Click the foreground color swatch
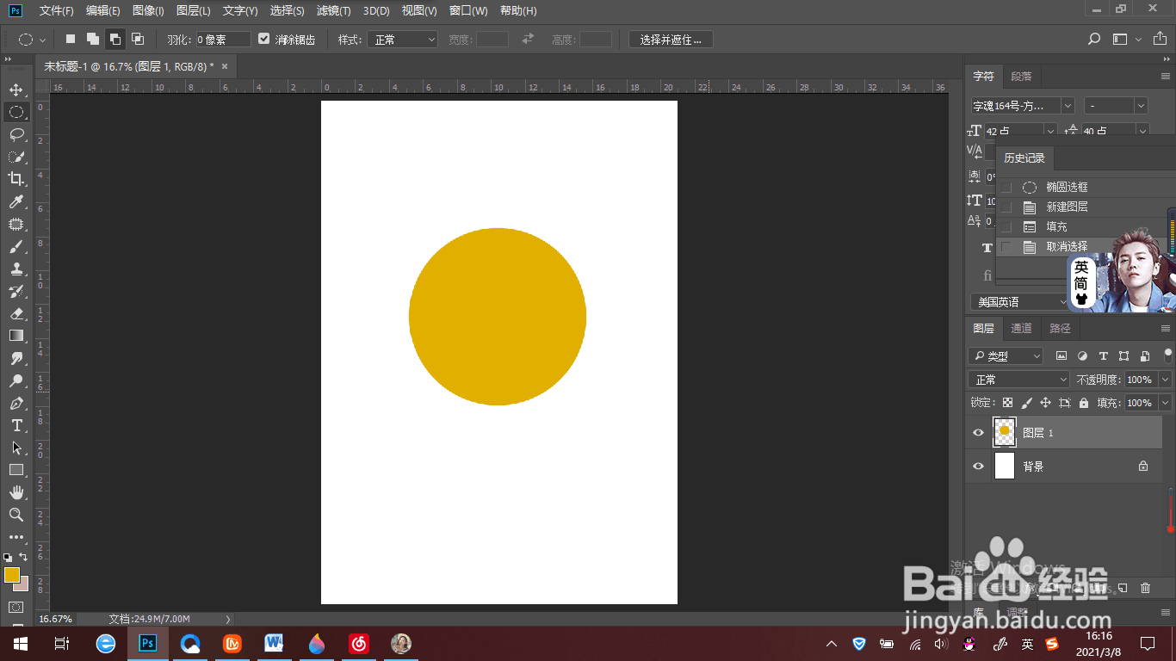Screen dimensions: 1176x661 point(12,575)
